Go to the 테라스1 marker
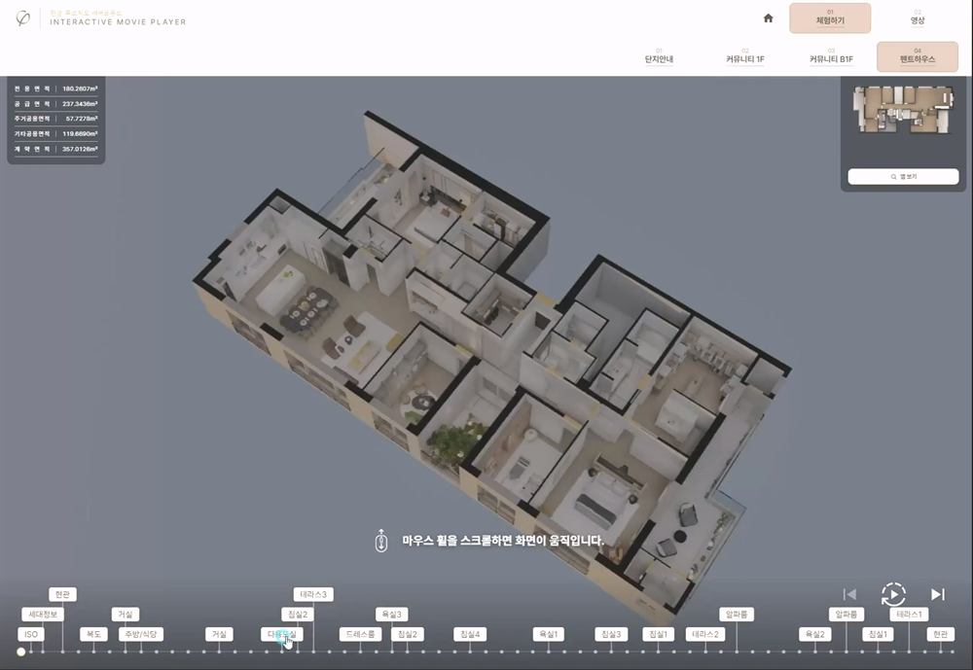This screenshot has width=973, height=670. [x=909, y=615]
